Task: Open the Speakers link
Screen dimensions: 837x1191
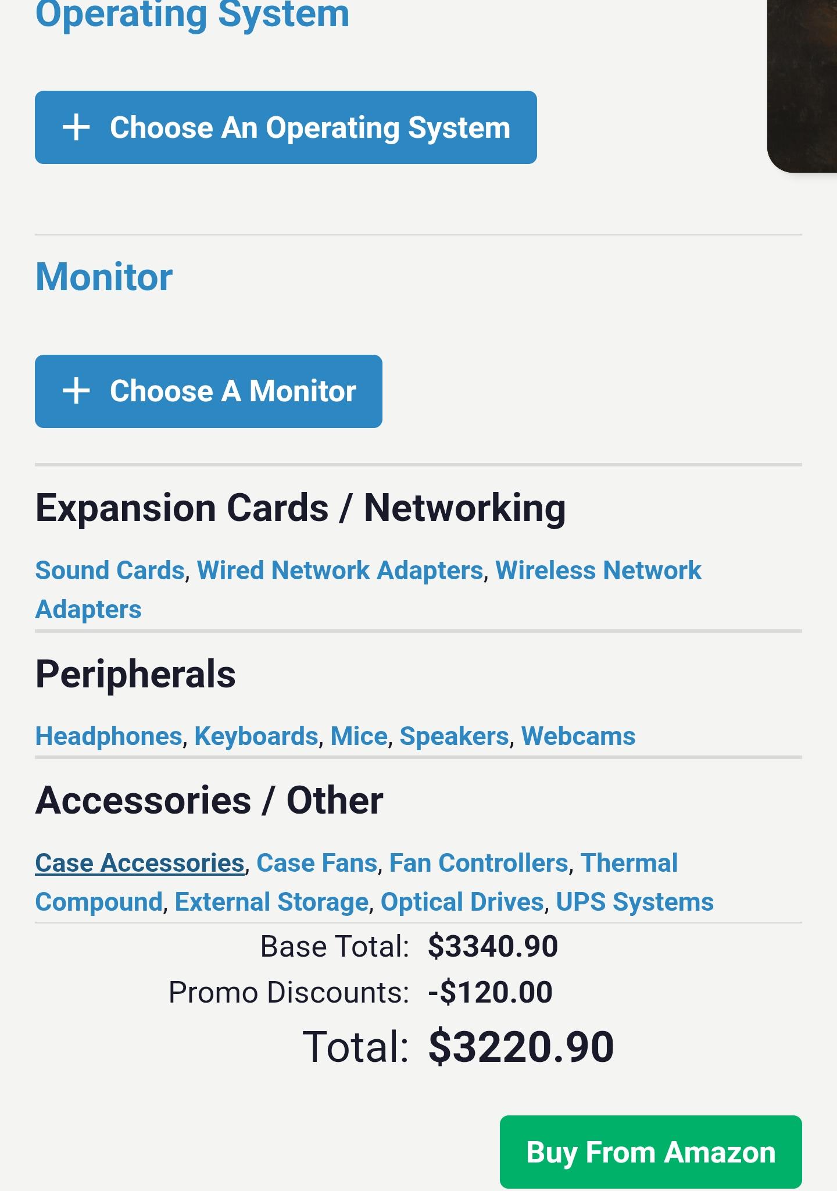Action: [454, 736]
